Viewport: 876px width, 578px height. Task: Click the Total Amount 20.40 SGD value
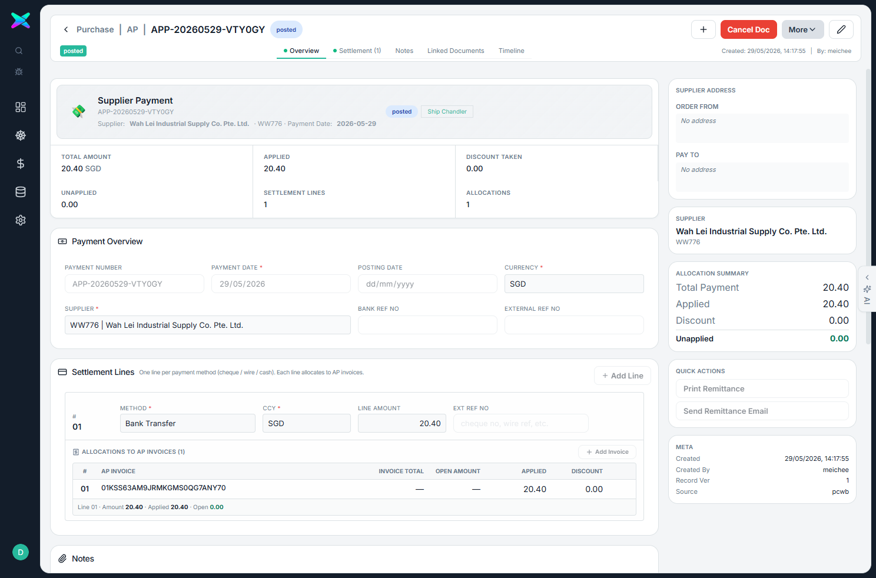(x=81, y=168)
